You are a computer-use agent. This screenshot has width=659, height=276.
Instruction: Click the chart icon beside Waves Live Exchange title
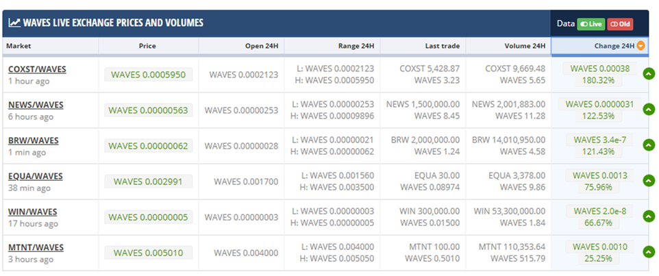tap(14, 23)
